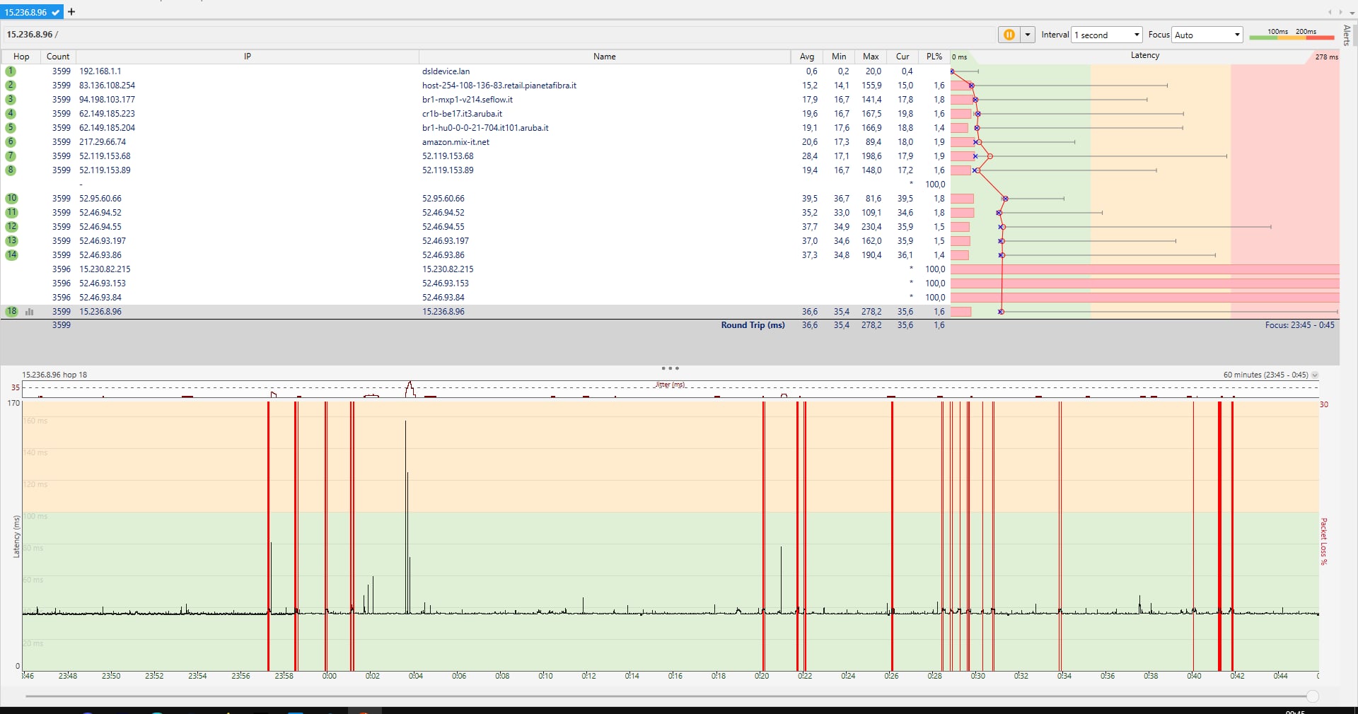This screenshot has height=714, width=1358.
Task: Click the Avg column header
Action: coord(806,57)
